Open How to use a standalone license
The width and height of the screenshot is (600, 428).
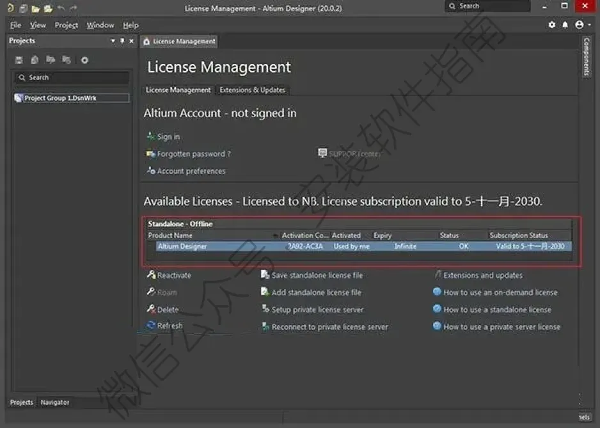(x=498, y=310)
